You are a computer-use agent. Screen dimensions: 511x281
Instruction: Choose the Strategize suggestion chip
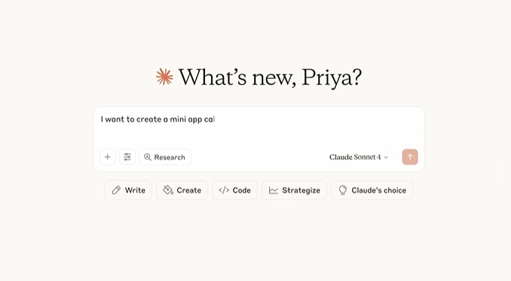click(x=294, y=190)
